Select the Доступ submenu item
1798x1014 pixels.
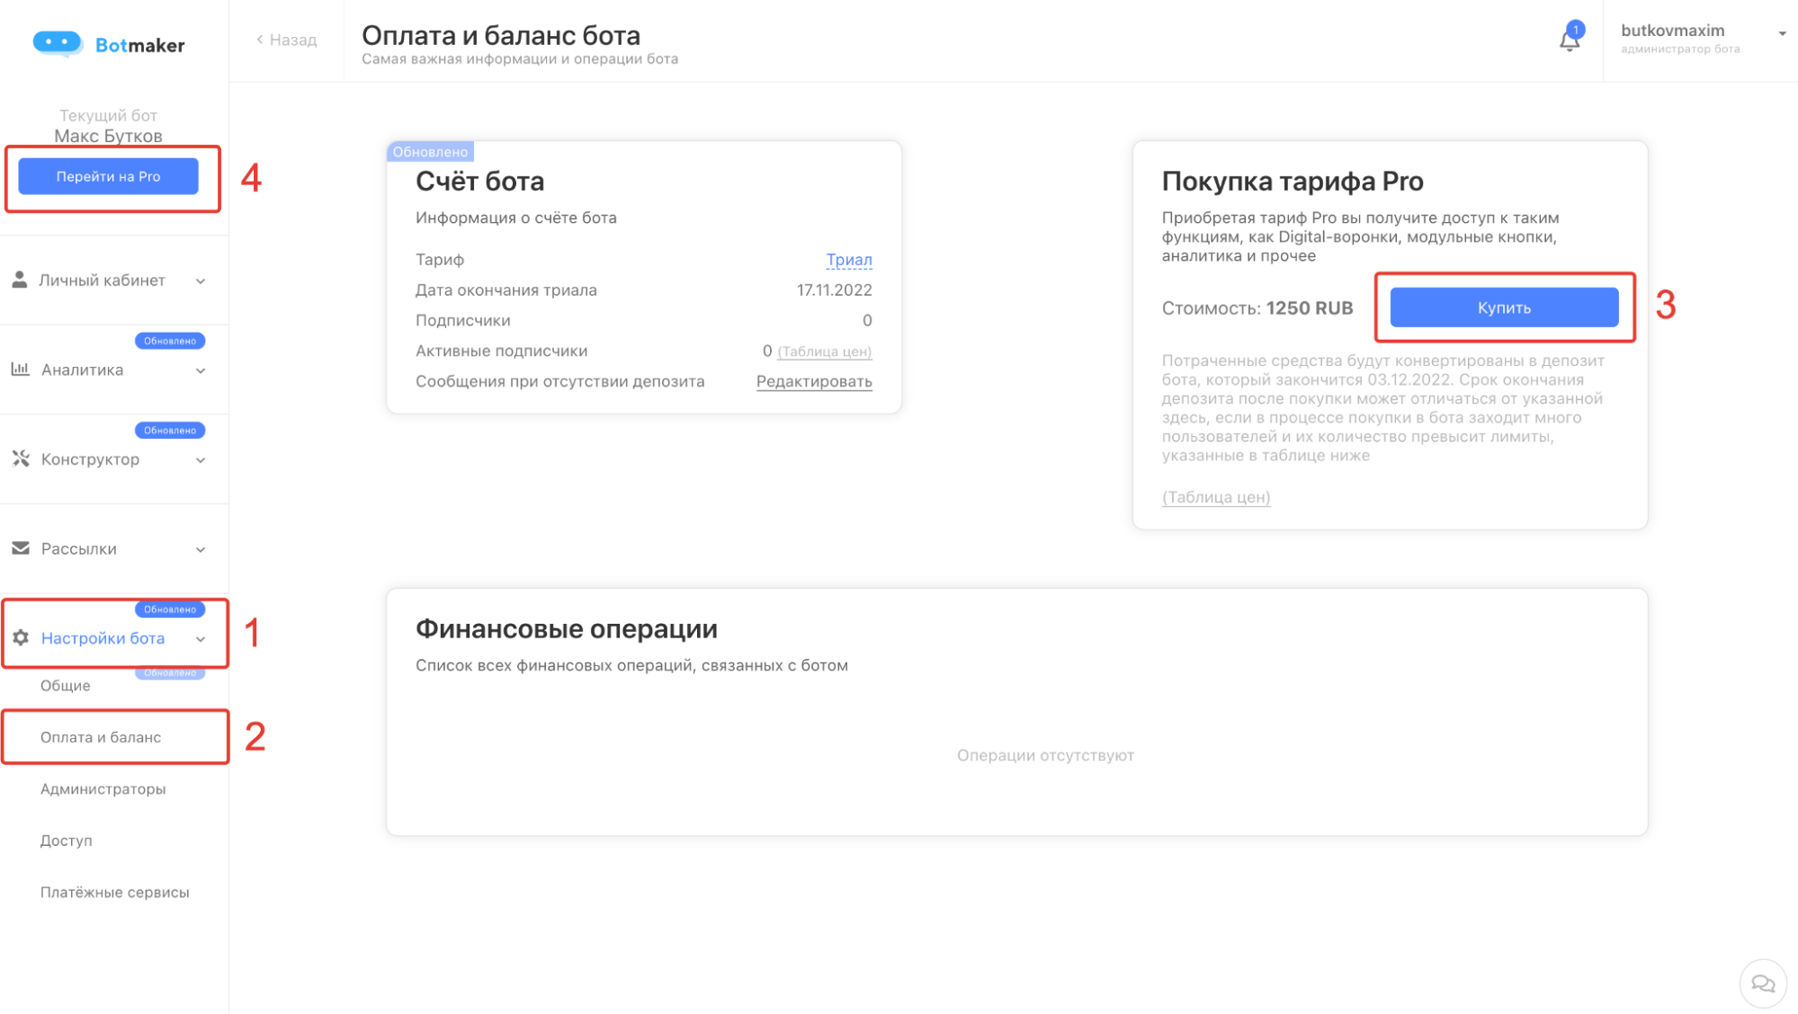[66, 841]
